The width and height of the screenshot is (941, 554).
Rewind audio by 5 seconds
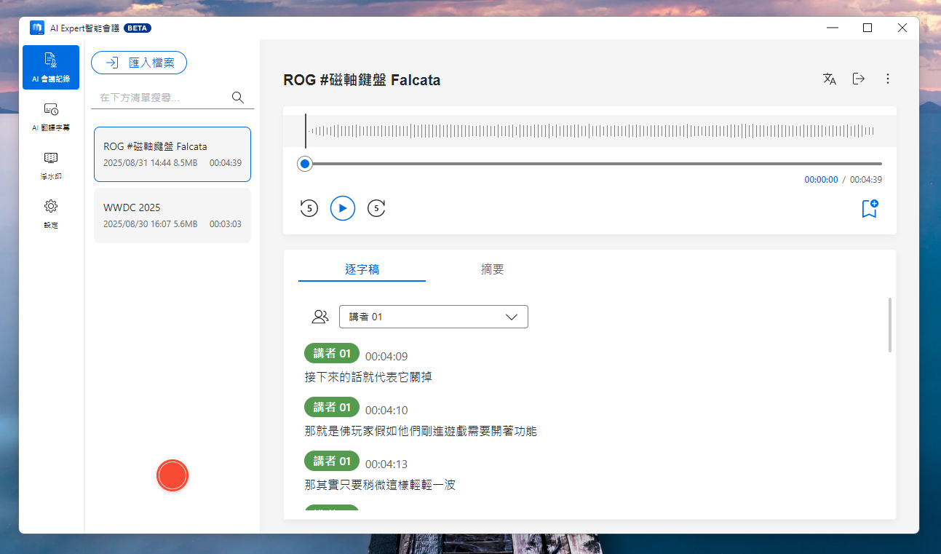click(x=309, y=209)
